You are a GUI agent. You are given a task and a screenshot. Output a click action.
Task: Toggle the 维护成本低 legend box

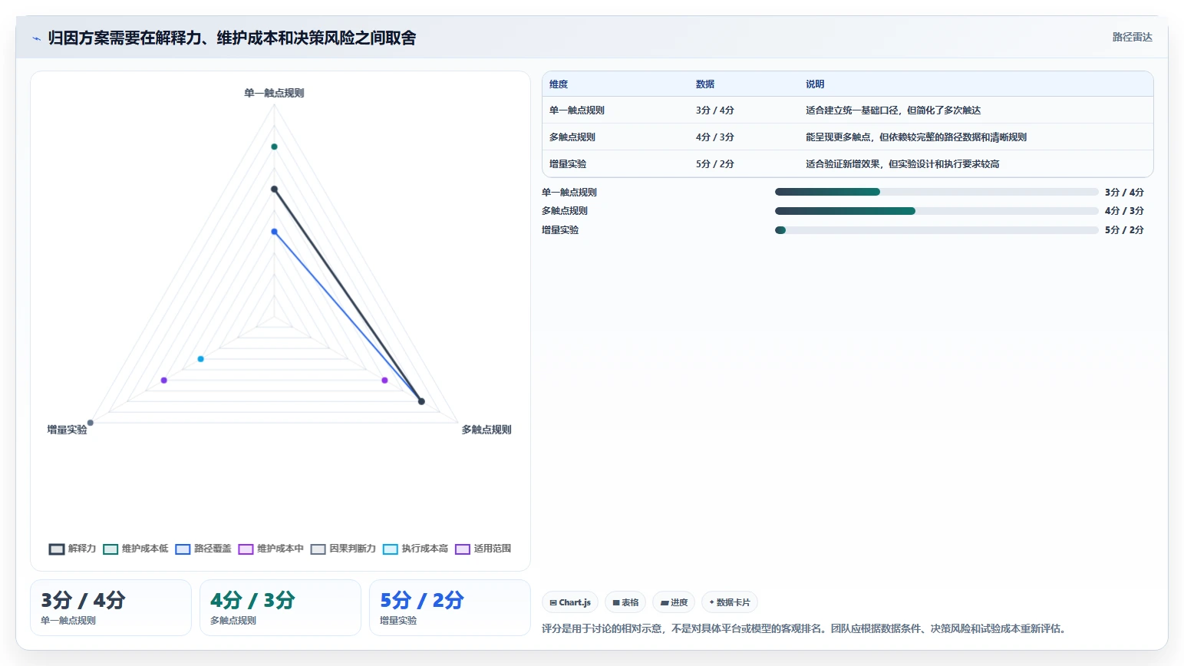[x=110, y=549]
